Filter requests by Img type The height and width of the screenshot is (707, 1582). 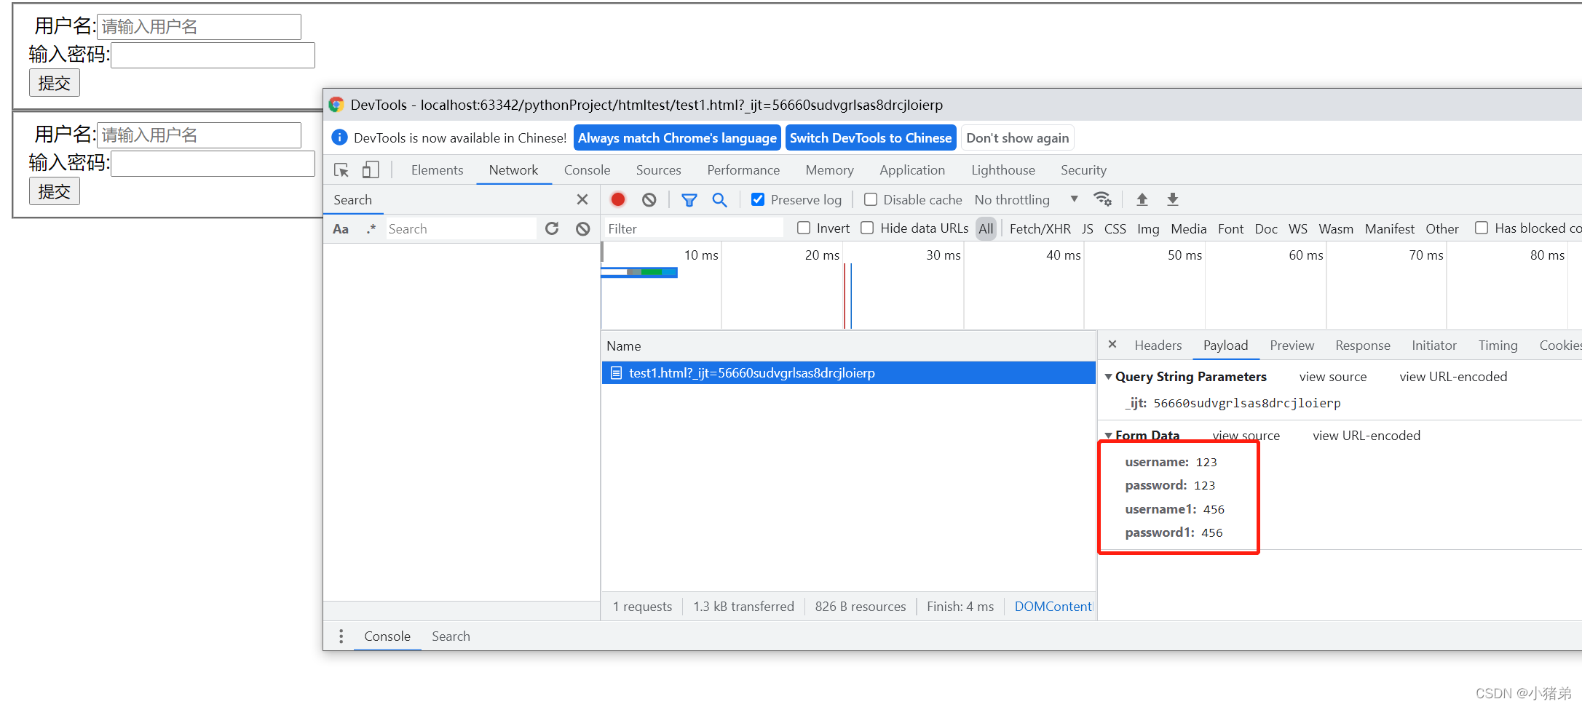[1147, 229]
